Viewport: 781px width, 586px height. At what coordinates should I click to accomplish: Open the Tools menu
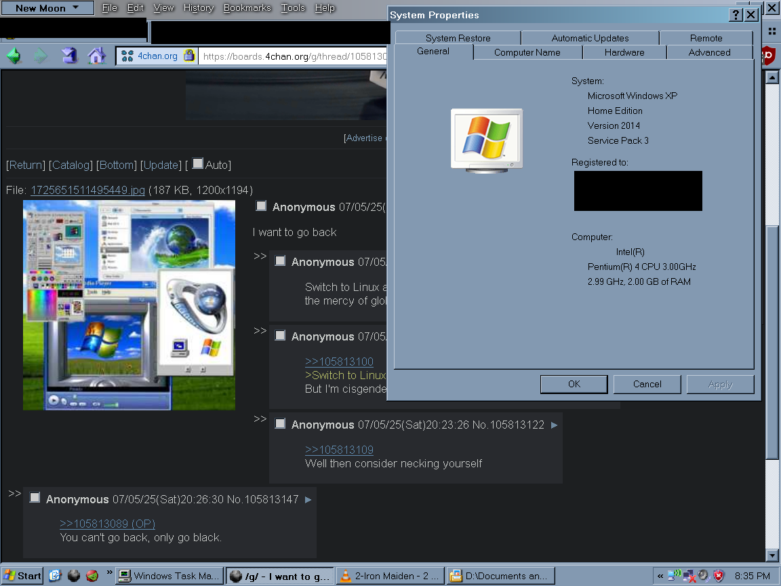[293, 8]
